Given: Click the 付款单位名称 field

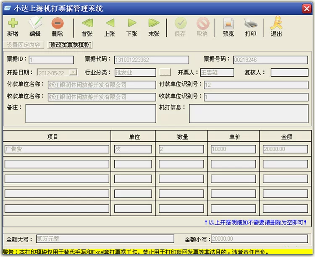Looking at the screenshot, I should (102, 85).
